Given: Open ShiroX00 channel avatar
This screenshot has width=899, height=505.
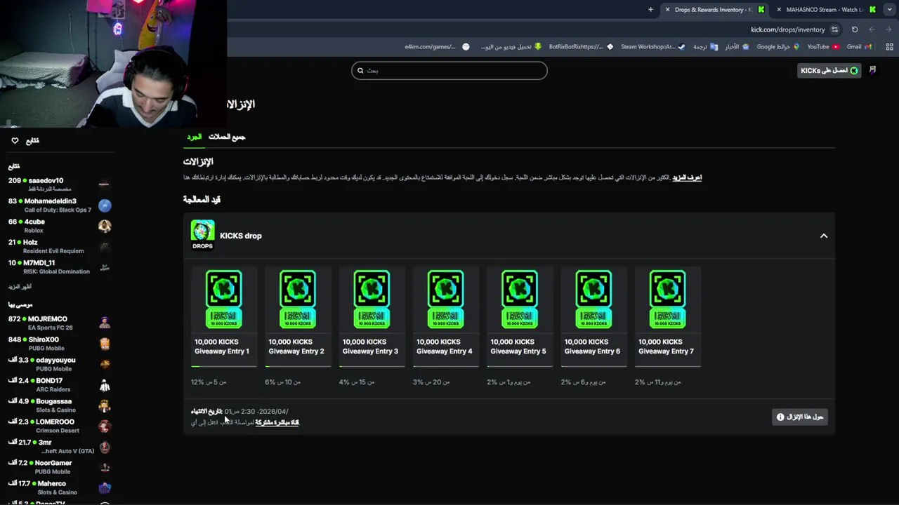Looking at the screenshot, I should [105, 344].
